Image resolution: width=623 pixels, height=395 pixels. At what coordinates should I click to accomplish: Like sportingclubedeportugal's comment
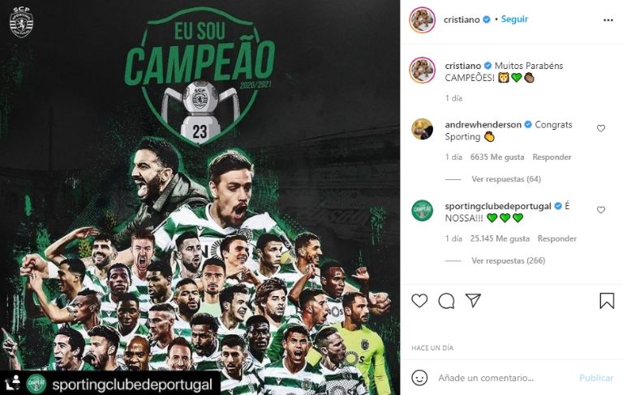click(x=601, y=210)
